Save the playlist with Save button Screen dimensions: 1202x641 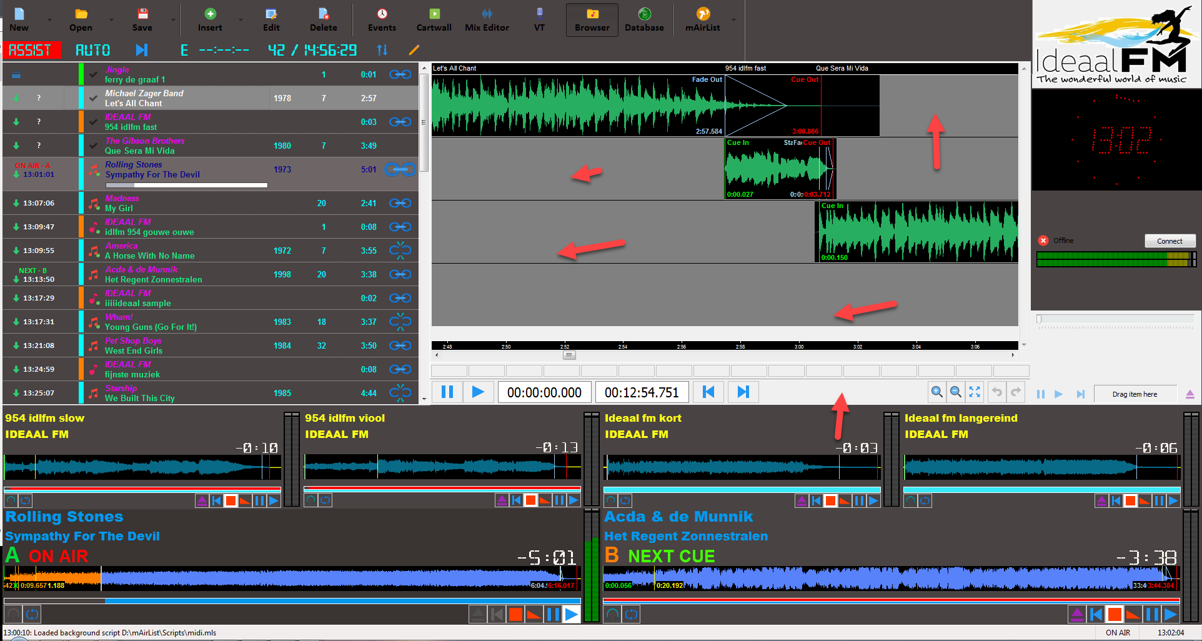[142, 19]
